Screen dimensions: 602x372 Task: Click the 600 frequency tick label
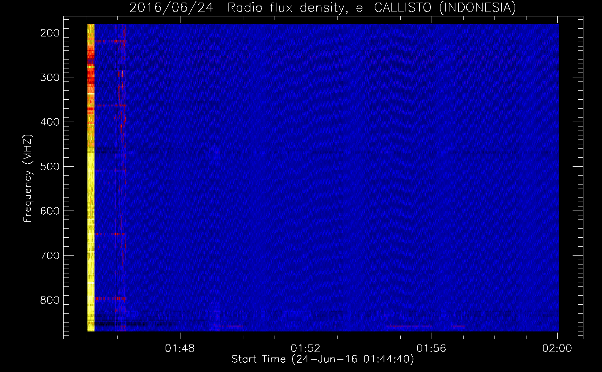pyautogui.click(x=50, y=211)
